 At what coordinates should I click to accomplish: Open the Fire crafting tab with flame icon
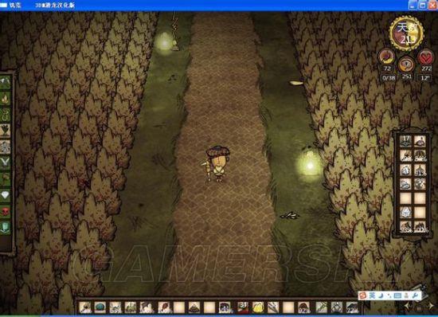coord(6,98)
